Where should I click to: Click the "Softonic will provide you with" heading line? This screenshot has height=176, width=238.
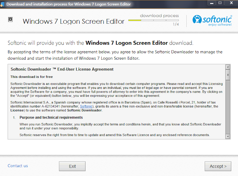coord(100,43)
